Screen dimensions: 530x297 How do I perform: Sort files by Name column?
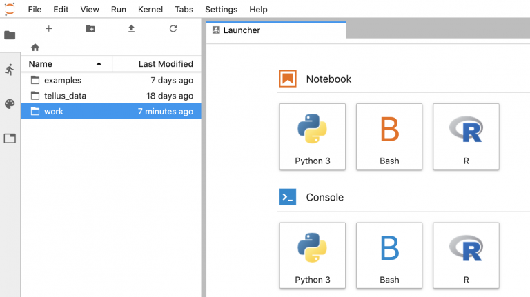tap(66, 64)
